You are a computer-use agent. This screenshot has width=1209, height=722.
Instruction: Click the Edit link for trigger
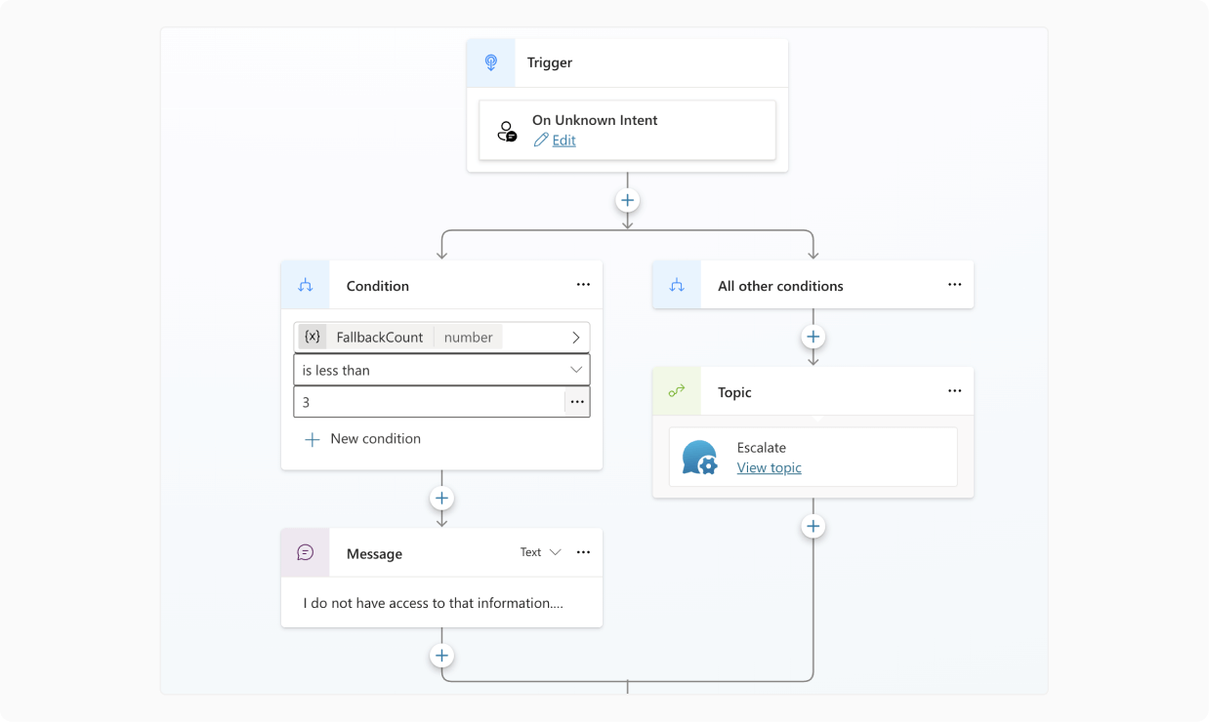563,140
